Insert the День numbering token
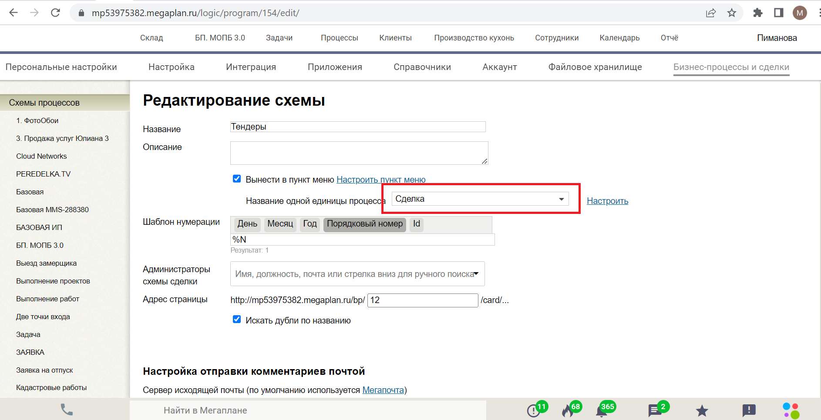821x420 pixels. 247,224
